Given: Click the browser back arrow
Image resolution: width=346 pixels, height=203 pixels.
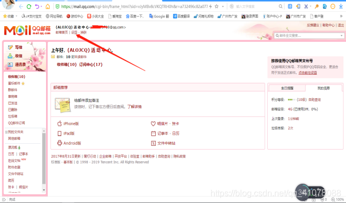Looking at the screenshot, I should pos(21,6).
